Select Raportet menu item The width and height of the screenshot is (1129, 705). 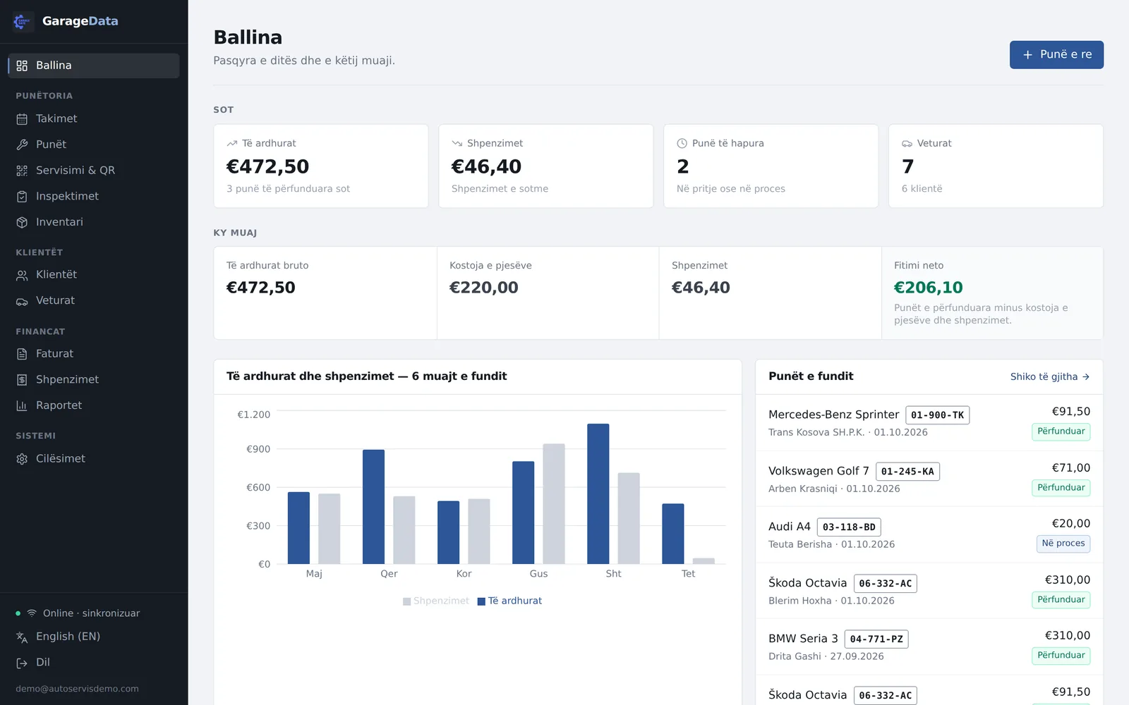tap(94, 405)
